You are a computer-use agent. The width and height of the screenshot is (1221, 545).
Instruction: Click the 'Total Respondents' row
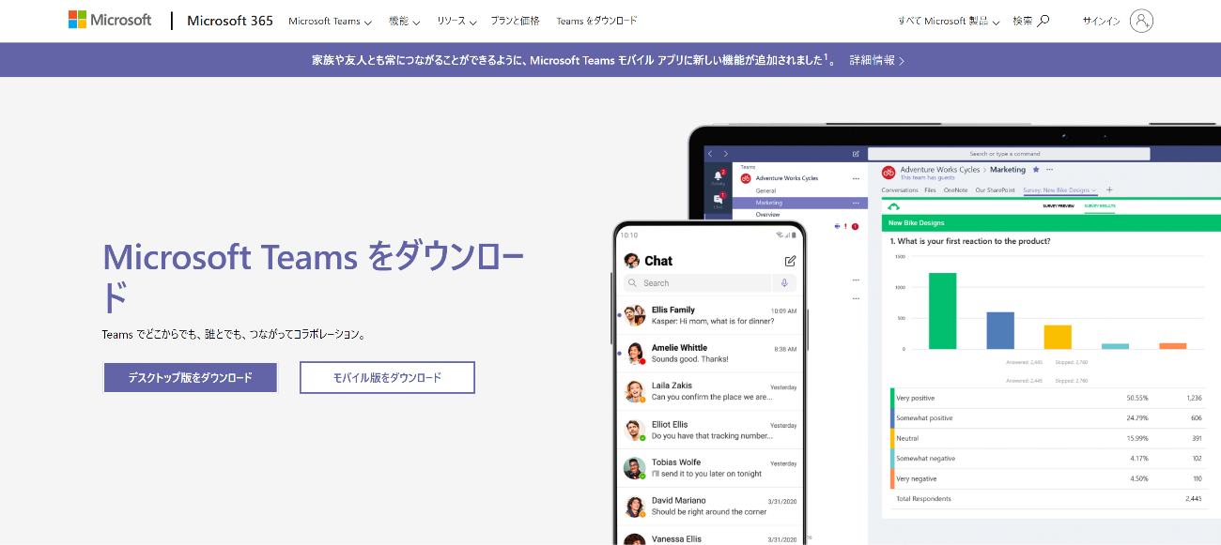(1050, 499)
